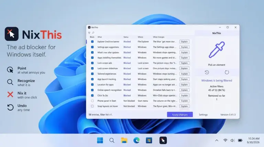Click the search magnifier in NixThis toolbar
The image size is (264, 147).
(x=93, y=33)
